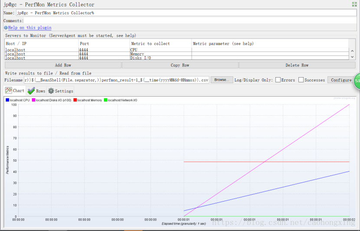This screenshot has width=360, height=231.
Task: Switch to the Rows tab
Action: tap(36, 91)
